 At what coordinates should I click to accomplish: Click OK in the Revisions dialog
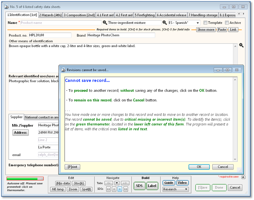[x=199, y=167]
